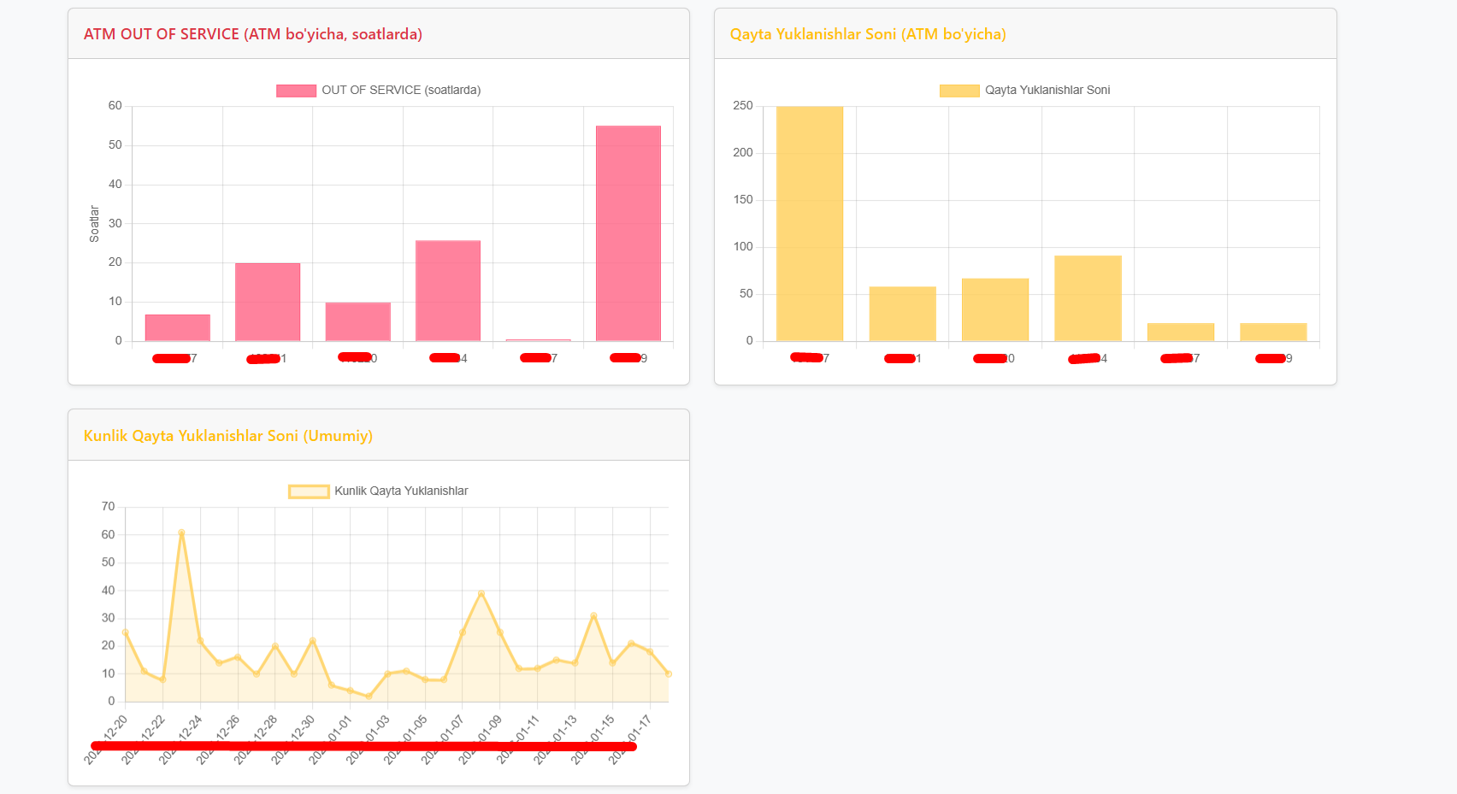Toggle the OUT OF SERVICE (soatlarda) legend label
Image resolution: width=1457 pixels, height=794 pixels.
pyautogui.click(x=400, y=91)
